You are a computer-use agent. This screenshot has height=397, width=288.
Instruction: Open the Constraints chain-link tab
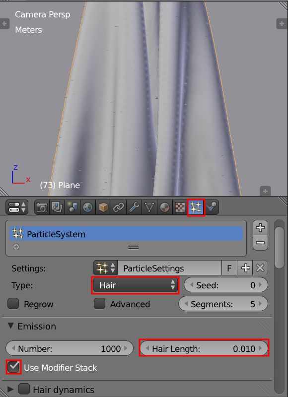click(x=119, y=207)
